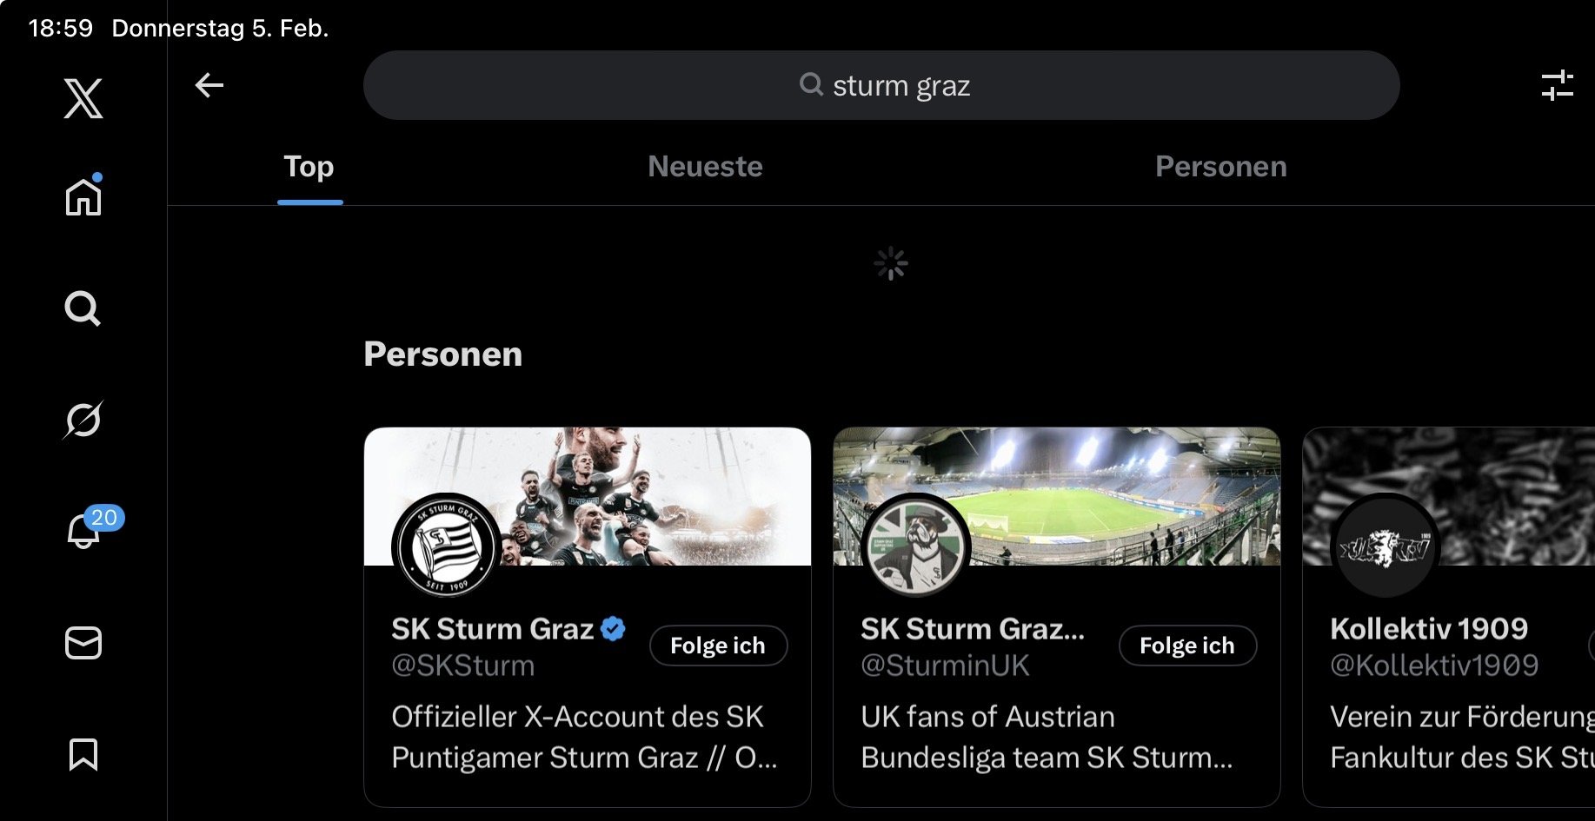Screen dimensions: 1595x821
Task: Click the 'sturm graz' search field
Action: click(x=881, y=85)
